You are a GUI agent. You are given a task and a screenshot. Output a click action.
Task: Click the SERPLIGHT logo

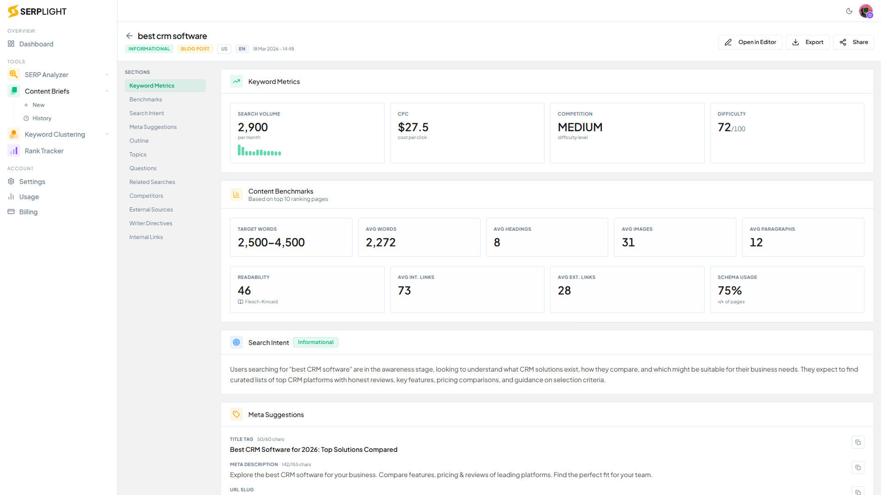point(36,11)
